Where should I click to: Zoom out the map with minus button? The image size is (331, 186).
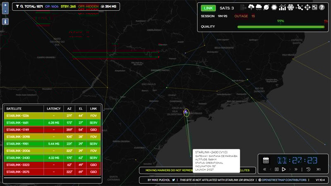[5, 11]
